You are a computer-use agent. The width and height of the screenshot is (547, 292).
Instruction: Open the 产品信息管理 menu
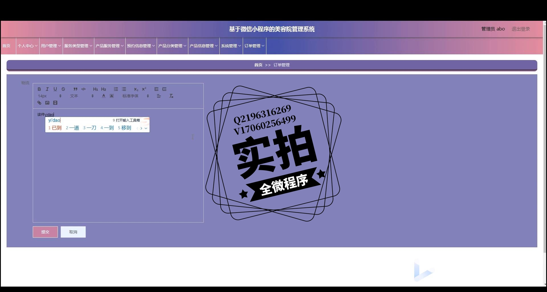point(204,46)
